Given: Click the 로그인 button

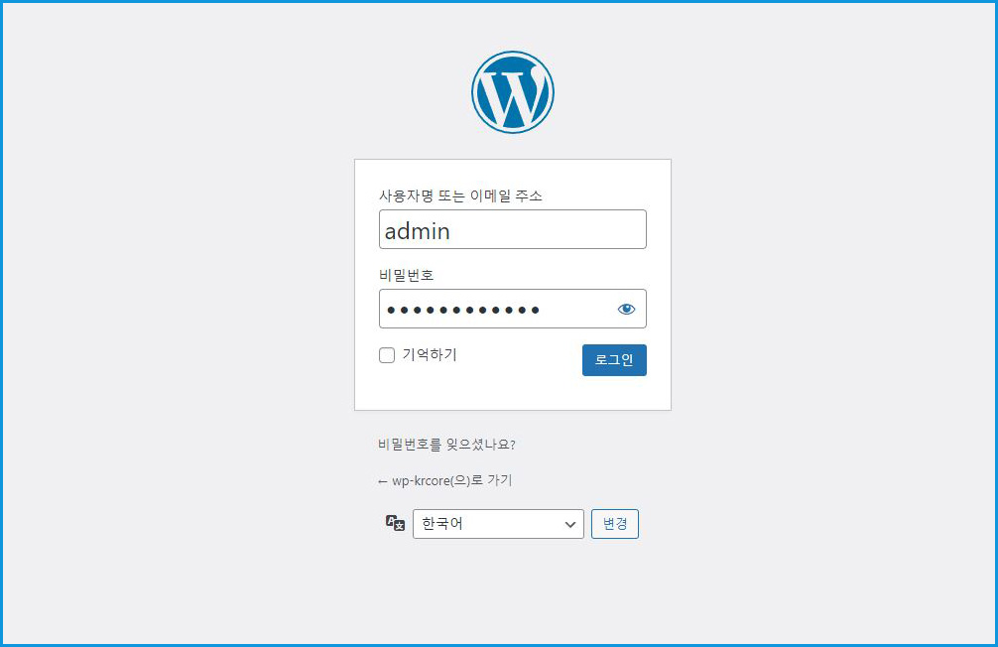Looking at the screenshot, I should coord(614,360).
